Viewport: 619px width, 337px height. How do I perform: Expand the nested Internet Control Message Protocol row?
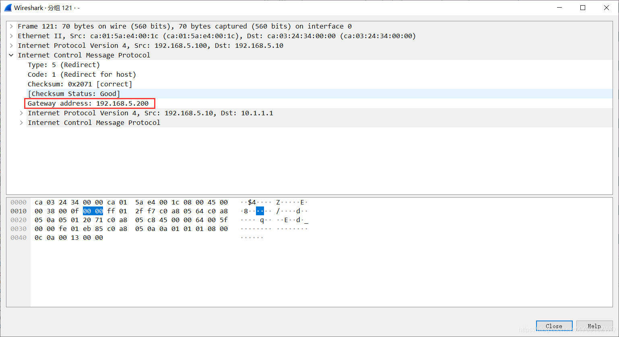pyautogui.click(x=21, y=123)
